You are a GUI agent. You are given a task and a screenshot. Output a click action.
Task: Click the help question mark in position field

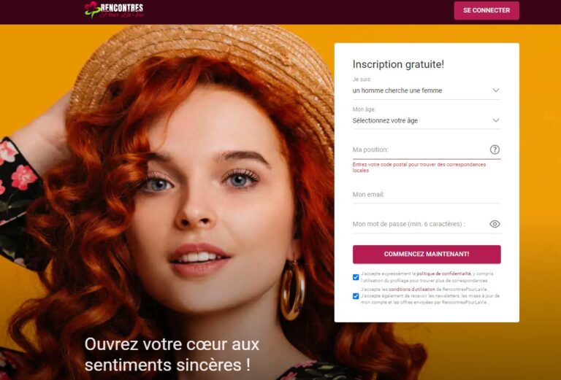pyautogui.click(x=495, y=150)
